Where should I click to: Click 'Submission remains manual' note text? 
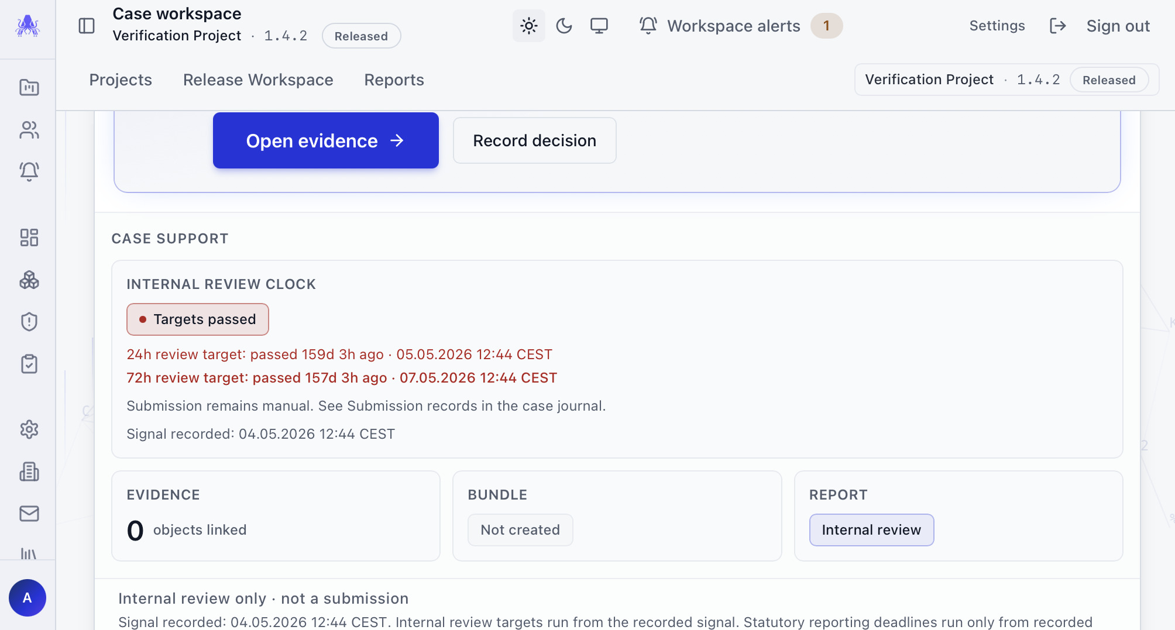366,406
